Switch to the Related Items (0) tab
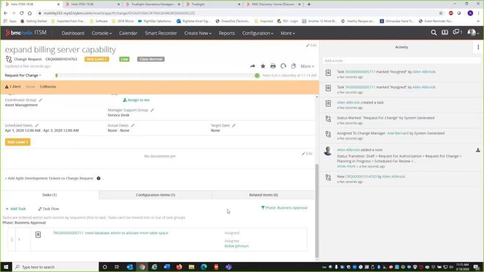The image size is (484, 272). [263, 195]
